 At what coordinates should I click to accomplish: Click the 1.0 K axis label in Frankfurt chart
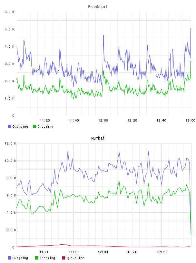pos(9,98)
